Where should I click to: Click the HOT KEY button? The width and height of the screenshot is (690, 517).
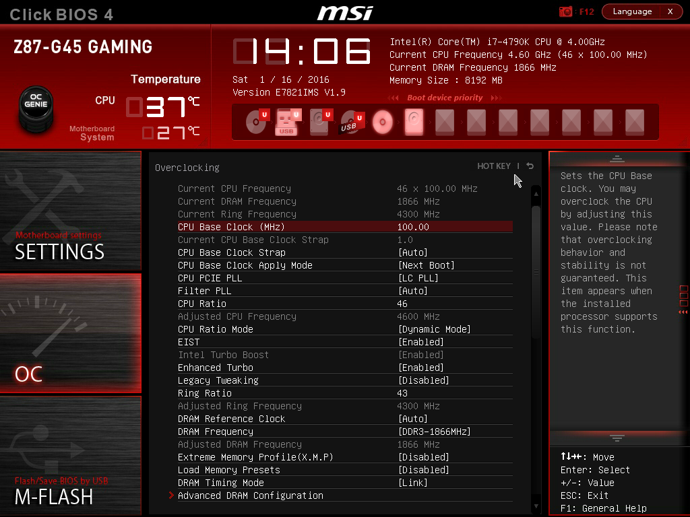tap(494, 166)
